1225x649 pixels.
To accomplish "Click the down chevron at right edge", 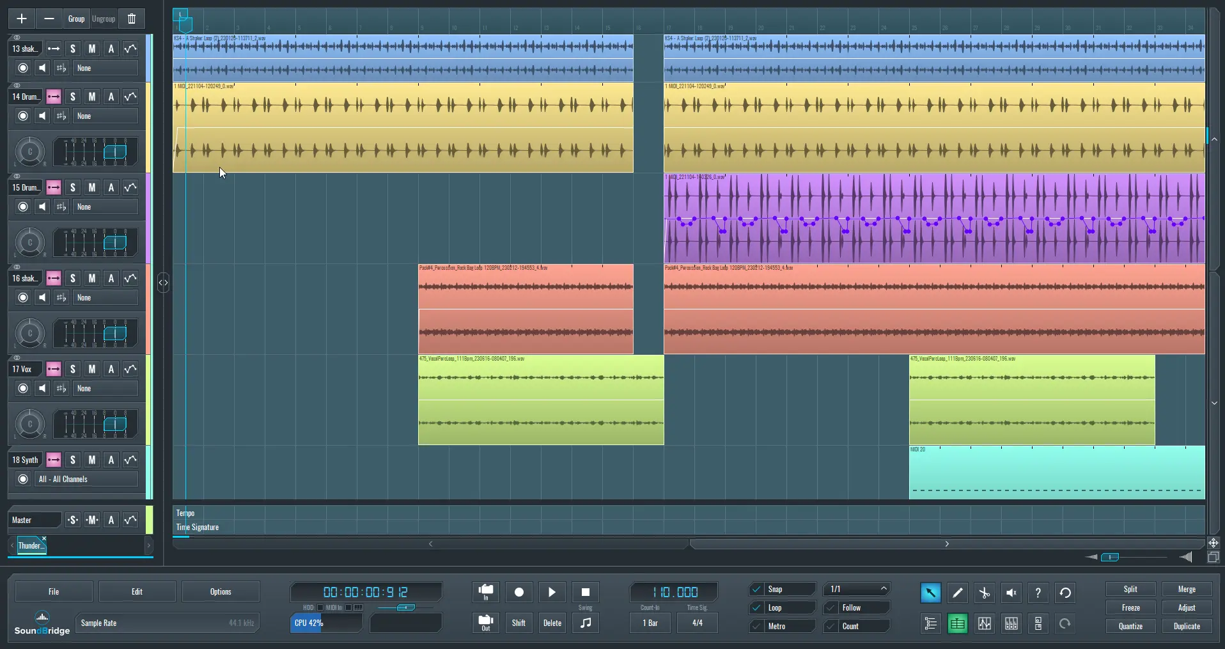I will point(1214,403).
